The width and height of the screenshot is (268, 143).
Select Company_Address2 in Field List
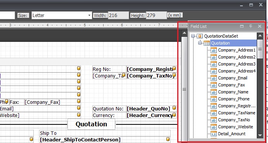237,57
